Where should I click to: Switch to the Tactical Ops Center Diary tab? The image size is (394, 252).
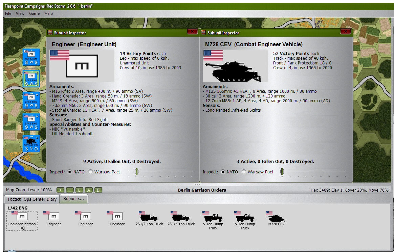point(32,199)
